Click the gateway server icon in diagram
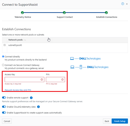The height and width of the screenshot is (126, 130). click(x=81, y=67)
